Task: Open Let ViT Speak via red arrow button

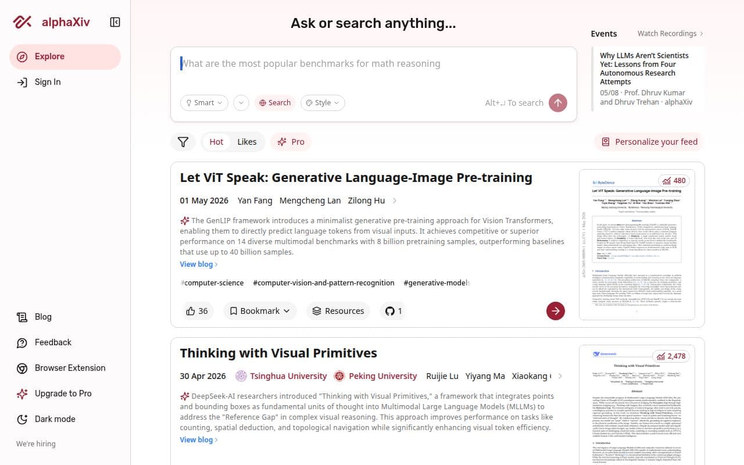Action: (556, 311)
